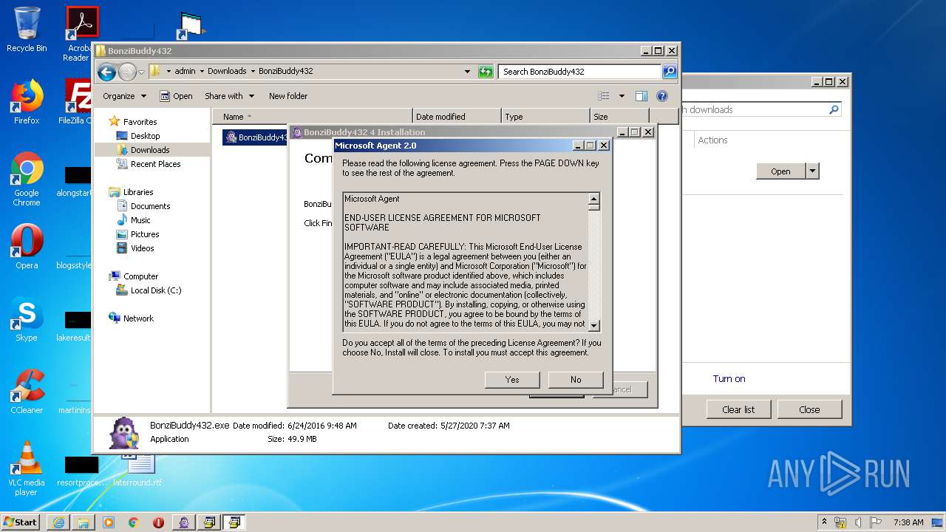Click the license text scrollbar down arrow

click(x=593, y=325)
